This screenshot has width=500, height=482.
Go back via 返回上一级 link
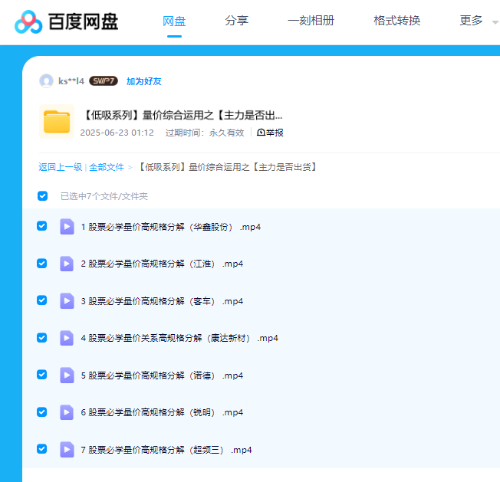click(61, 167)
